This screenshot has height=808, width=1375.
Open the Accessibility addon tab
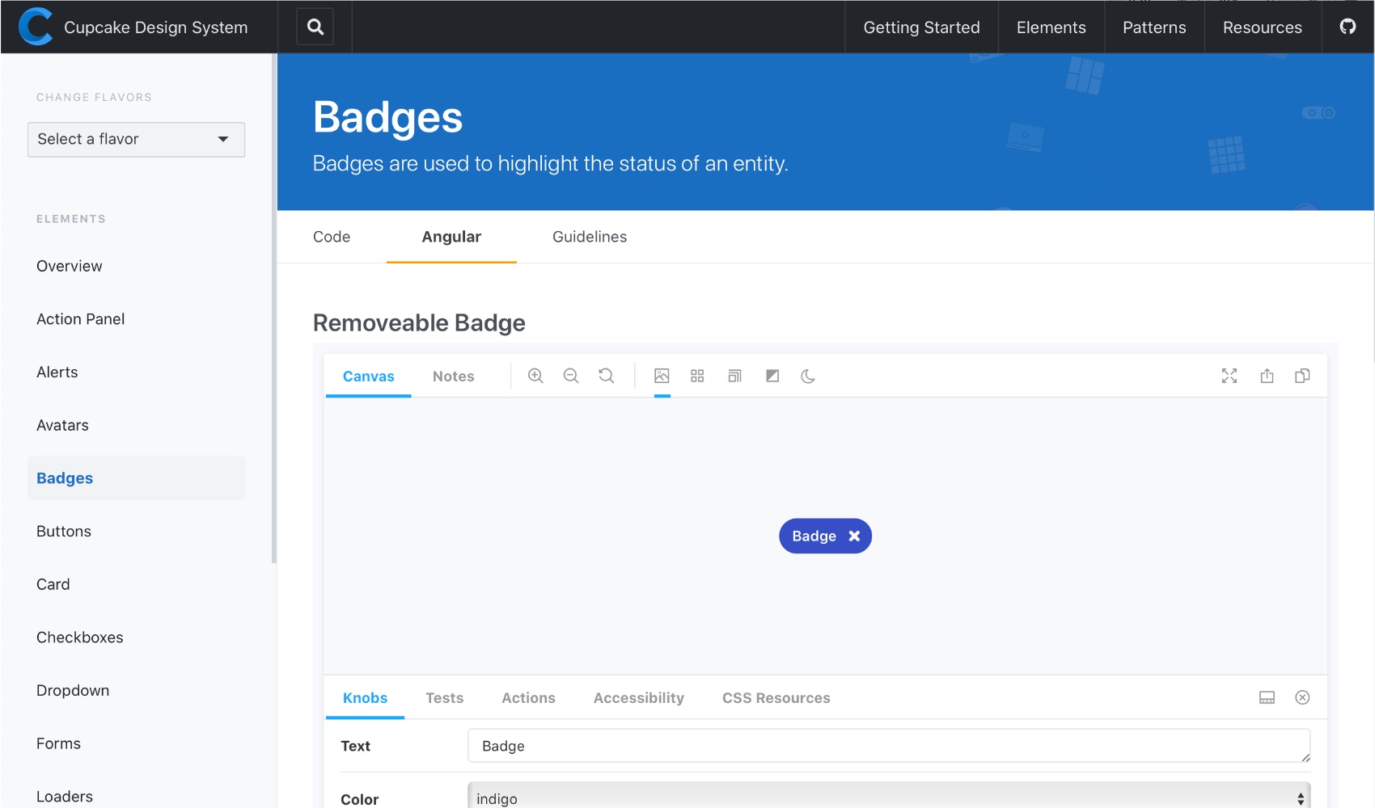point(638,697)
